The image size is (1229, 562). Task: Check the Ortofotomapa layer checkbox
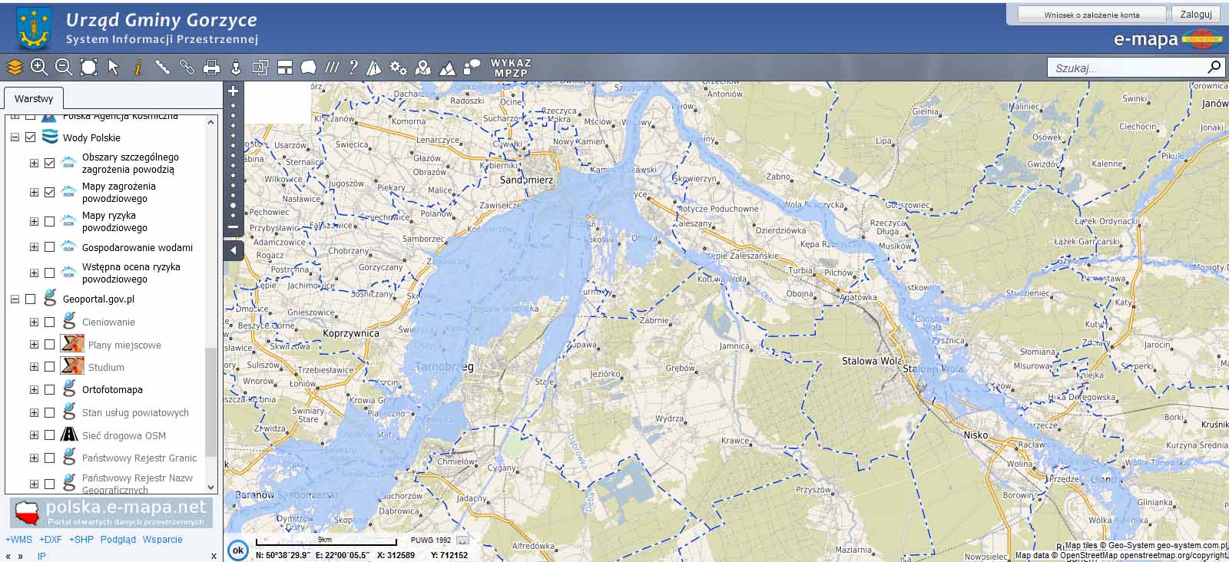tap(50, 390)
